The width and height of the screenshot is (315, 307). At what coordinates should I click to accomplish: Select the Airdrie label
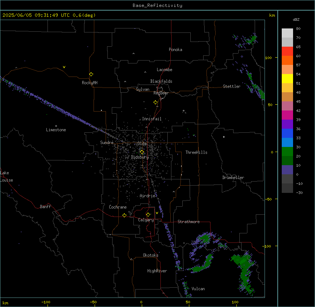point(148,196)
